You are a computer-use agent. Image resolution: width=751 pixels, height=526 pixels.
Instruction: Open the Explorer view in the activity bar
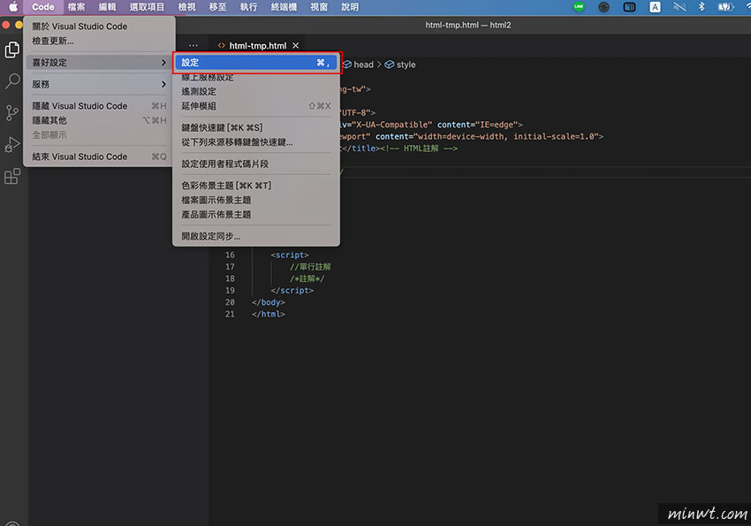(x=12, y=50)
